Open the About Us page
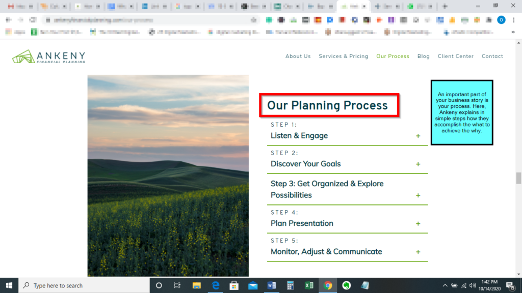Image resolution: width=522 pixels, height=293 pixels. [298, 56]
